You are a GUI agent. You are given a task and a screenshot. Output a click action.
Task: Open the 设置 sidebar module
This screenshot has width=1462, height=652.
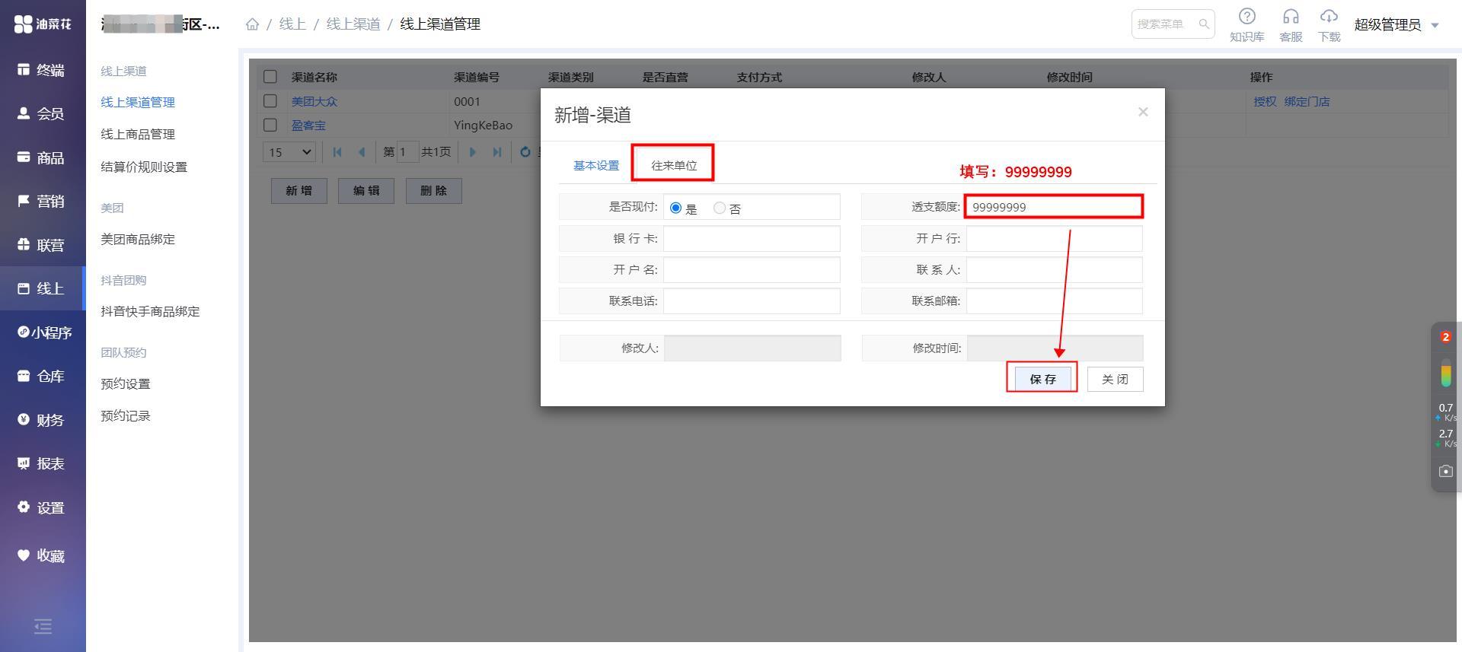[x=42, y=507]
